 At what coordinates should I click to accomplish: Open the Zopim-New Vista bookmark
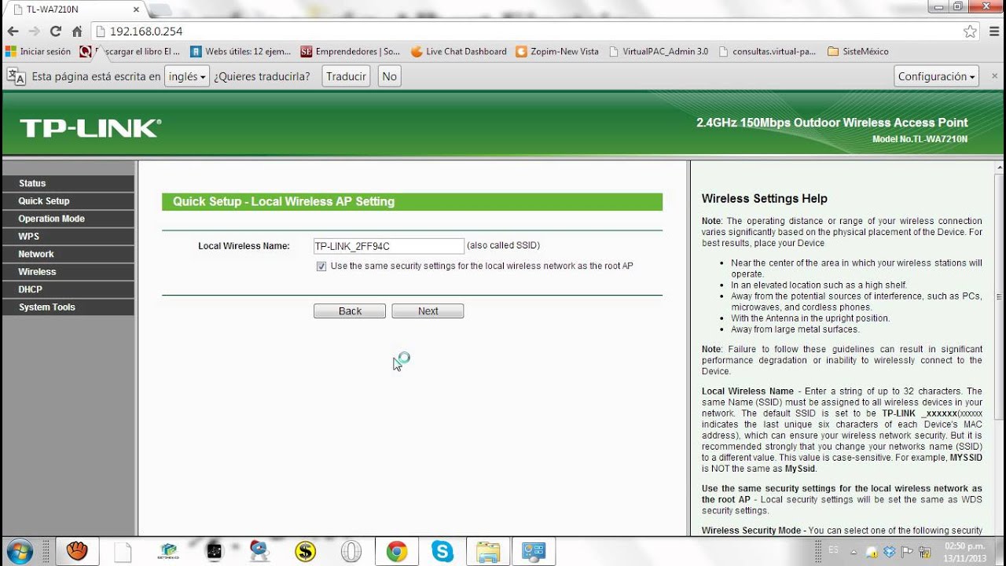[x=557, y=51]
